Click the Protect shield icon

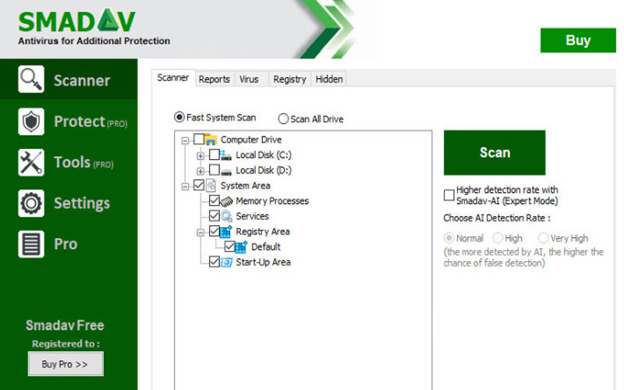[31, 122]
